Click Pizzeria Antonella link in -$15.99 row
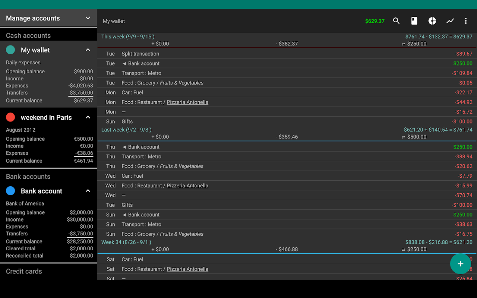The height and width of the screenshot is (298, 477). click(187, 186)
